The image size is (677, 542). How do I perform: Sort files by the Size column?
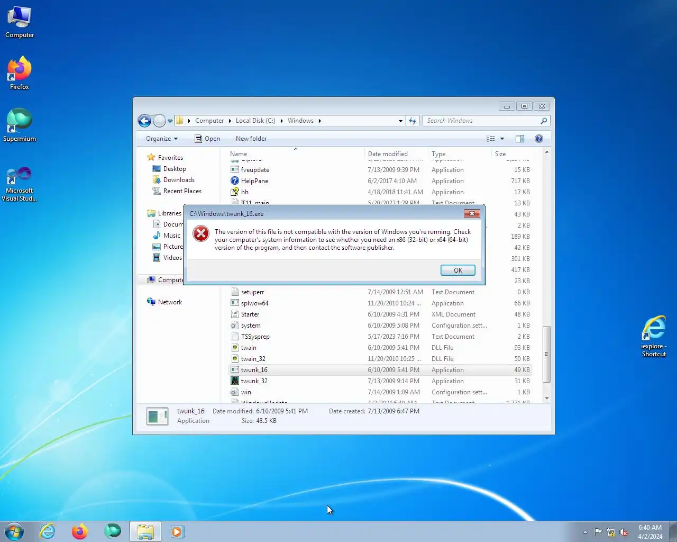pos(512,154)
